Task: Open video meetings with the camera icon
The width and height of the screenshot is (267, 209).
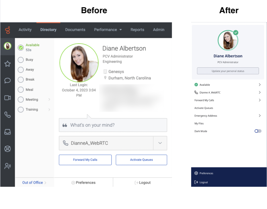Action: pyautogui.click(x=7, y=98)
